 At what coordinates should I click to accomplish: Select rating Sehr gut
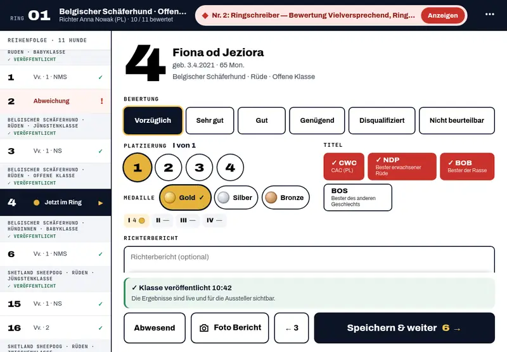coord(210,120)
